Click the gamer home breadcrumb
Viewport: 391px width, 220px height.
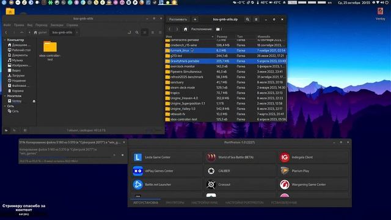40,32
